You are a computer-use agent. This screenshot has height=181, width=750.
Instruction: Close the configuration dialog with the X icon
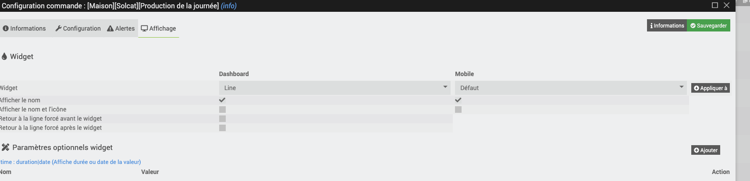(x=726, y=5)
